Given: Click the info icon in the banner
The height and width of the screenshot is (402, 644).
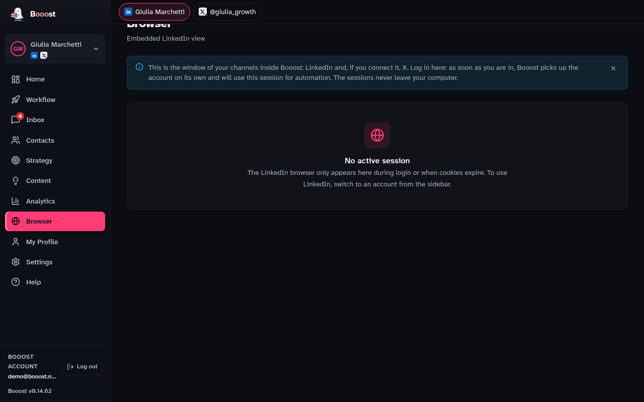Looking at the screenshot, I should click(139, 67).
